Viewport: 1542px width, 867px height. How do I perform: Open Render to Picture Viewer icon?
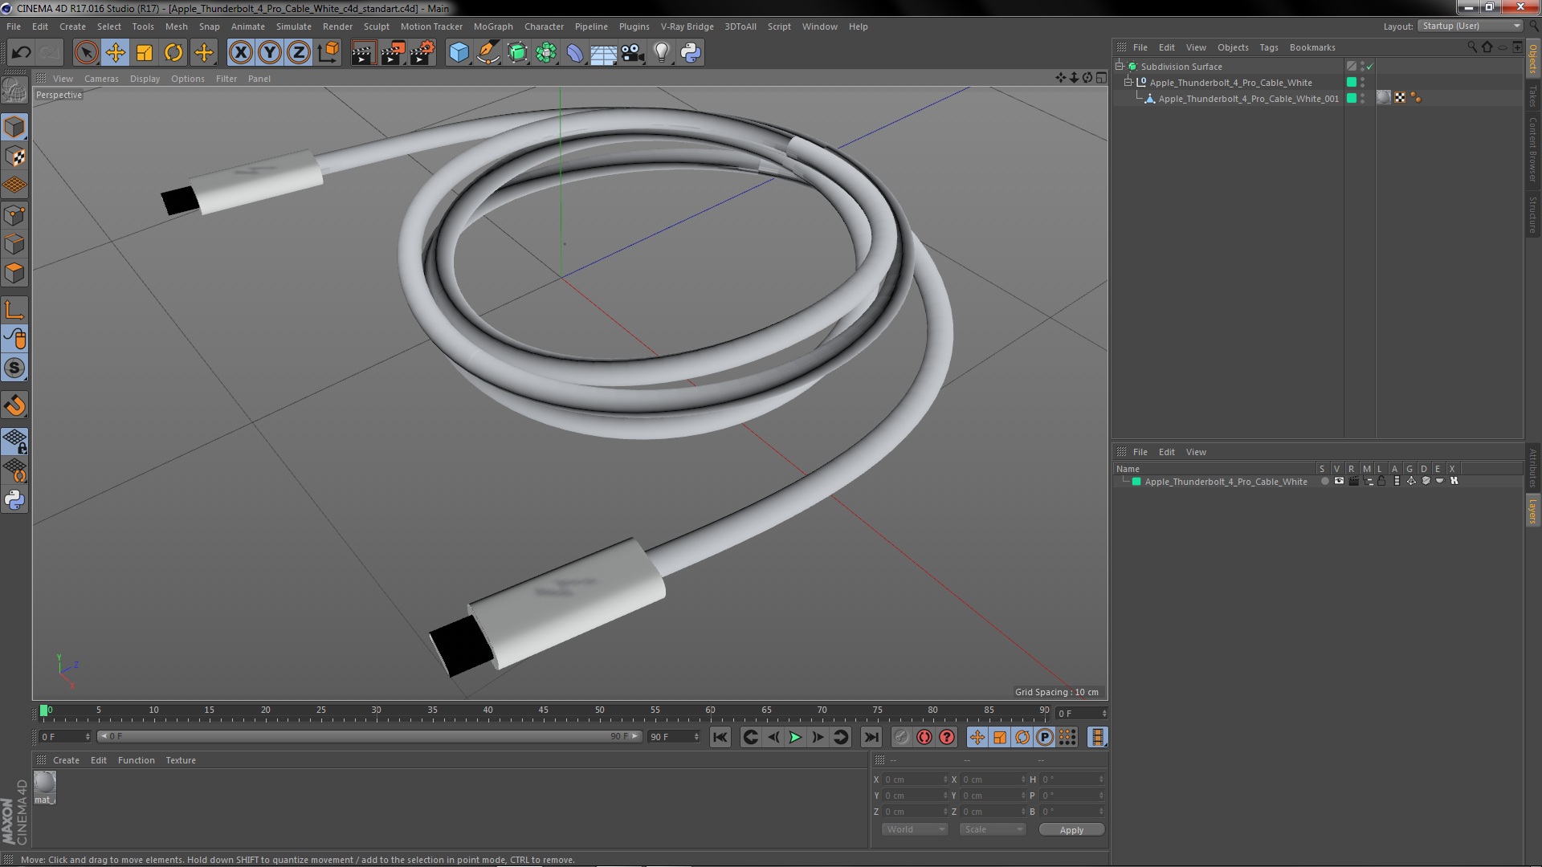(x=392, y=53)
